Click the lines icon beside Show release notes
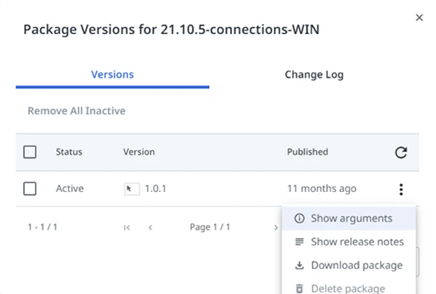The image size is (436, 294). coord(299,242)
